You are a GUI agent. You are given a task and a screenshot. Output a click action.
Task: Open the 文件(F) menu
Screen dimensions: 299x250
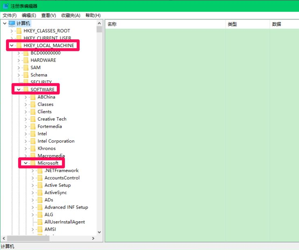click(10, 15)
